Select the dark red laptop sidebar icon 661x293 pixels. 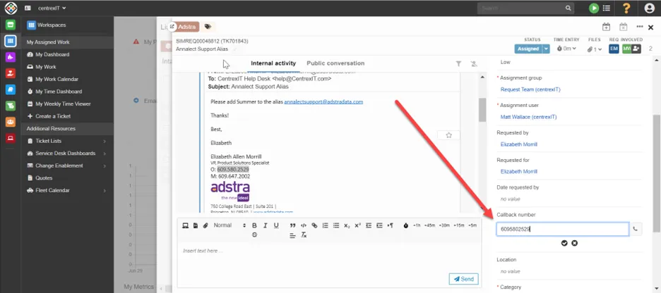coord(11,138)
